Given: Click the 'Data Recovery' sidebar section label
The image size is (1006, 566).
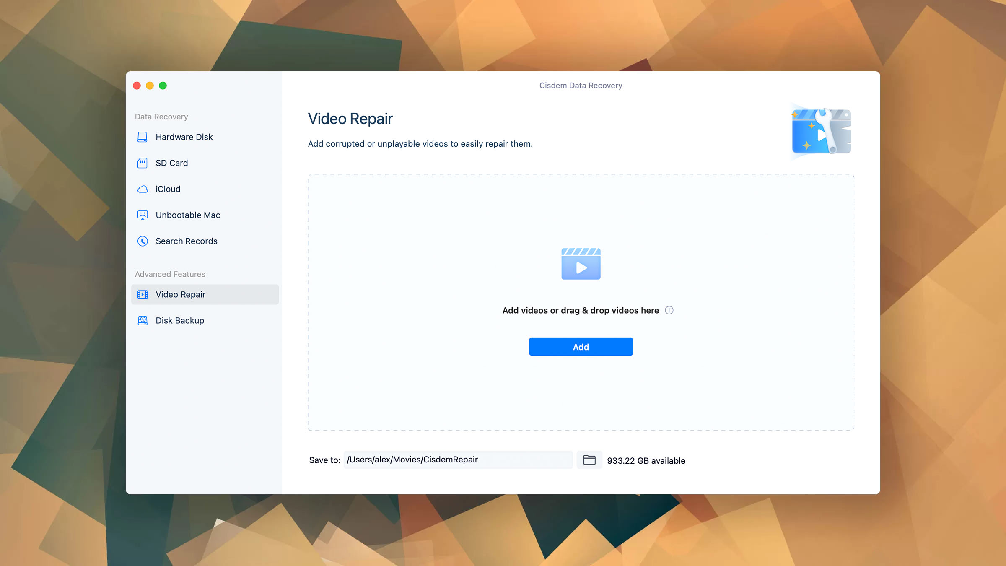Looking at the screenshot, I should [161, 117].
